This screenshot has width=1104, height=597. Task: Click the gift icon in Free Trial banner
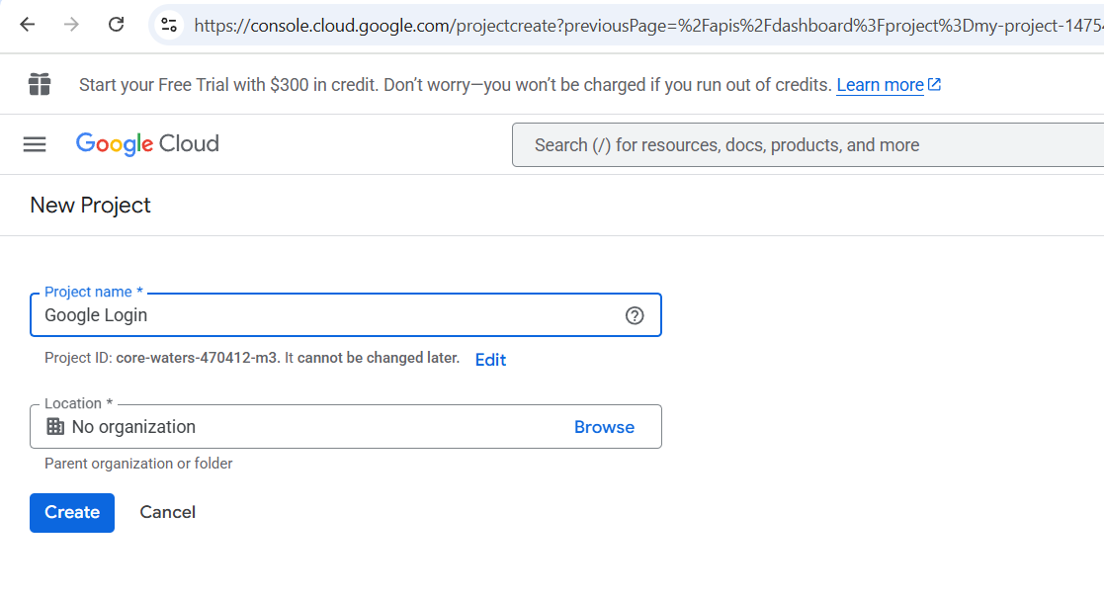[40, 84]
